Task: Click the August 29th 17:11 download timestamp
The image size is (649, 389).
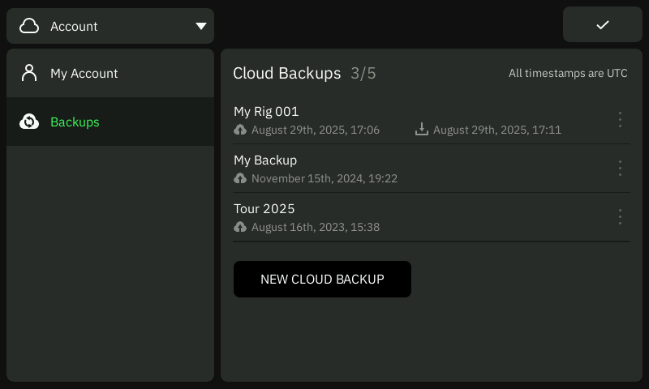Action: coord(496,130)
